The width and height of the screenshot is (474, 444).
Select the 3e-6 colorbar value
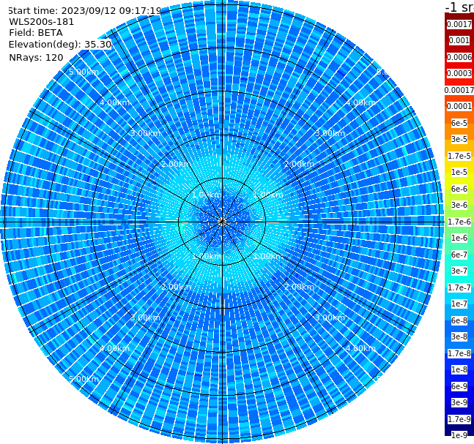(459, 205)
